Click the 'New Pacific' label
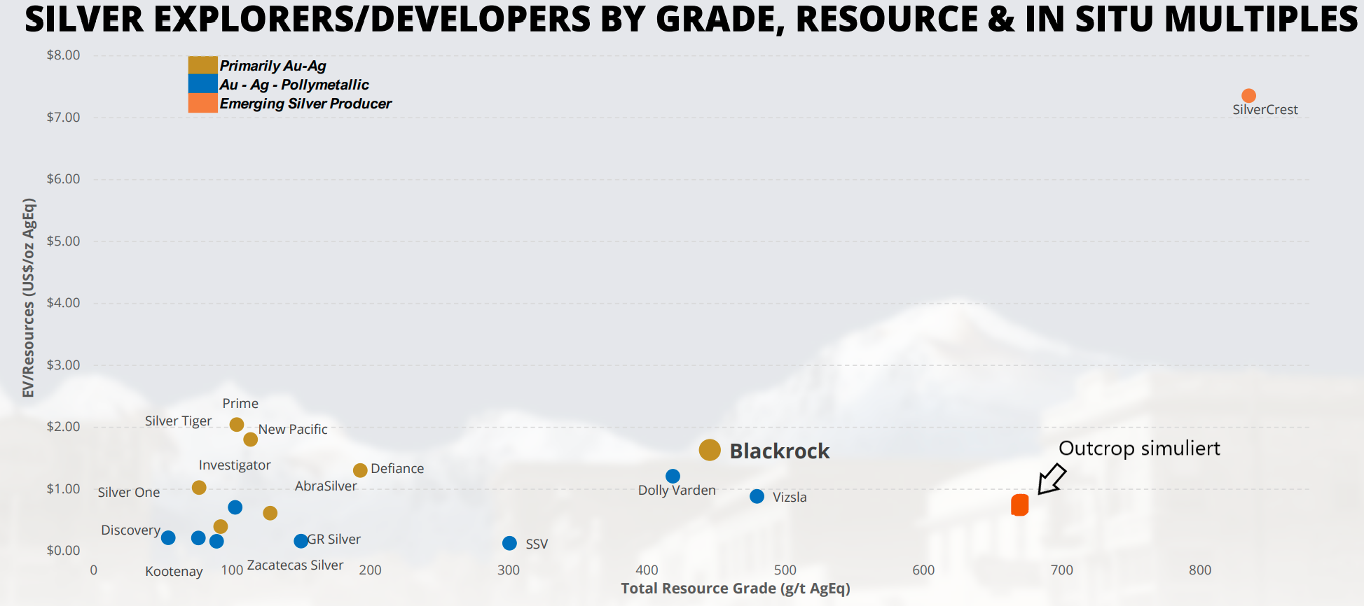This screenshot has height=606, width=1364. coord(293,430)
